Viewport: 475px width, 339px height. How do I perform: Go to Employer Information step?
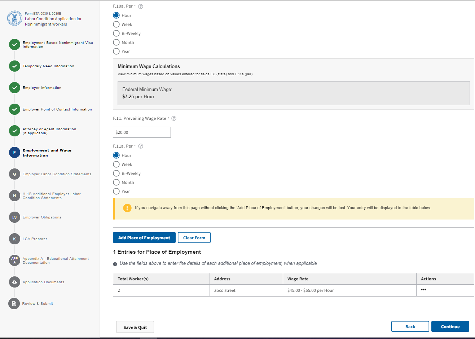tap(42, 88)
